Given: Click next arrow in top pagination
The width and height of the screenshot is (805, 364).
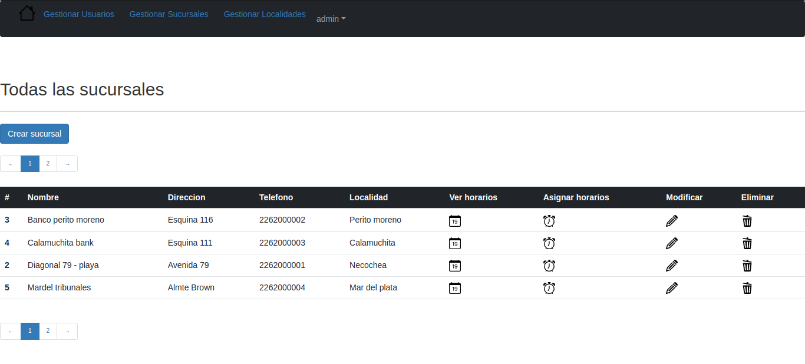Looking at the screenshot, I should tap(67, 164).
